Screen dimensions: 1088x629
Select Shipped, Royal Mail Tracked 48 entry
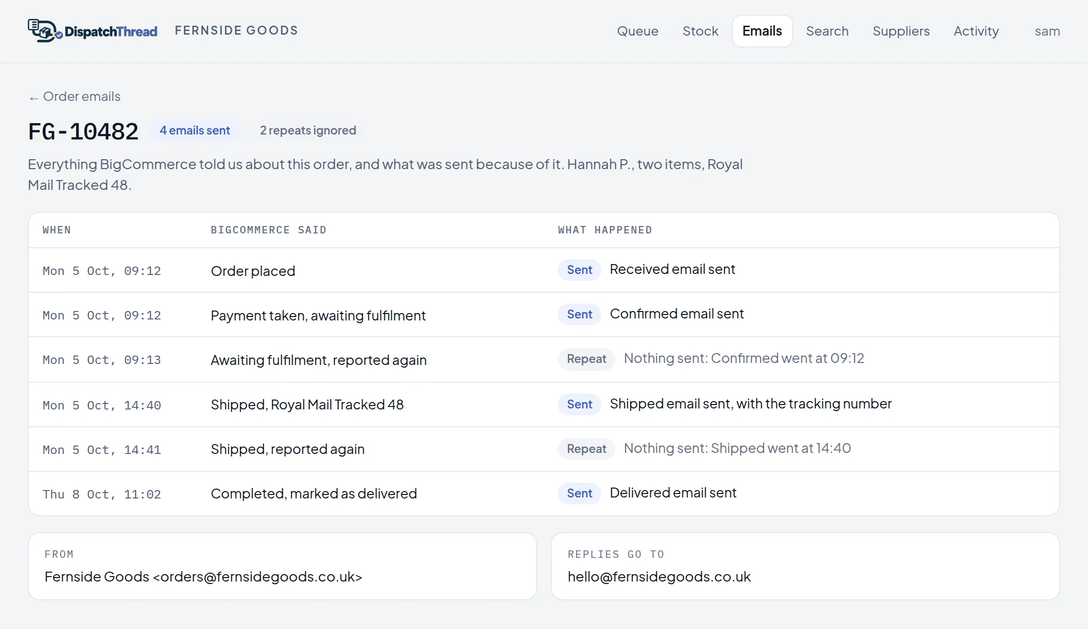point(307,404)
